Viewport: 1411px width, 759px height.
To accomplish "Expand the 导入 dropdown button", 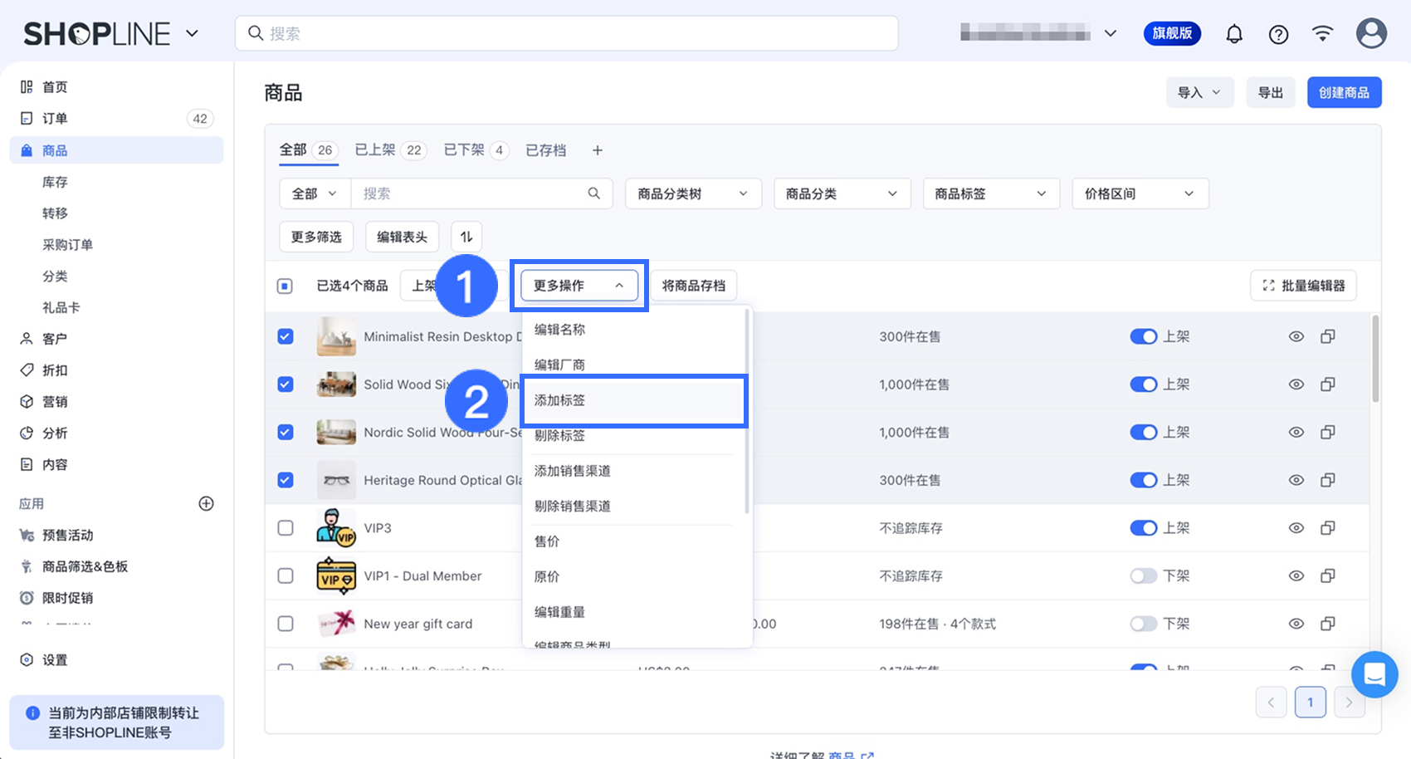I will [1199, 92].
